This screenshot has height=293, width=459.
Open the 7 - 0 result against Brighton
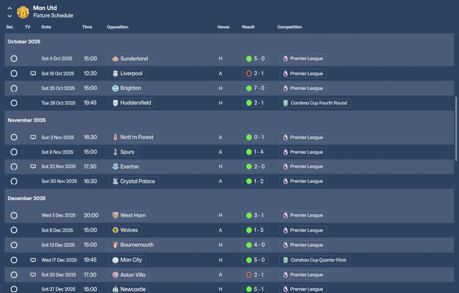pos(255,88)
